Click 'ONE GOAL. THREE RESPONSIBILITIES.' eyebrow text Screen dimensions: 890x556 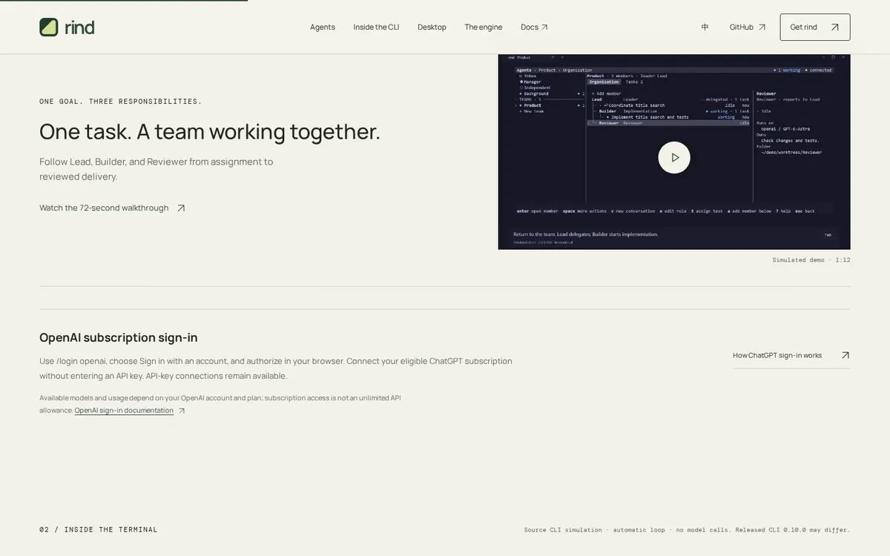[x=121, y=102]
